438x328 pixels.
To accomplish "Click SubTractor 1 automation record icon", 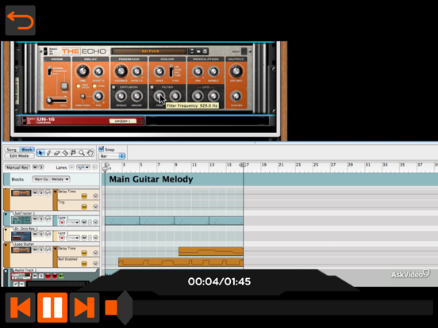I will point(48,219).
